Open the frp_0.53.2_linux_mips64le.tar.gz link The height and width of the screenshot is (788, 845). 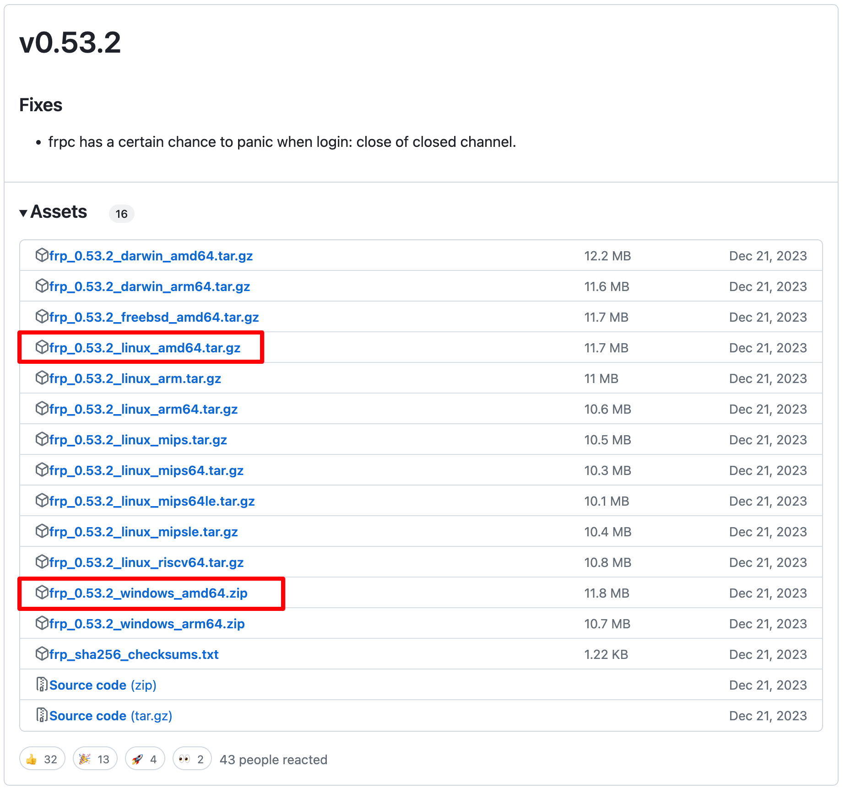pos(152,502)
